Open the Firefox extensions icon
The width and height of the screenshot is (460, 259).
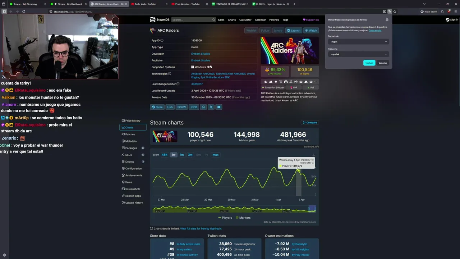[442, 12]
